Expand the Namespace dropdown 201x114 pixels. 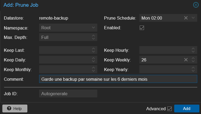pos(93,28)
